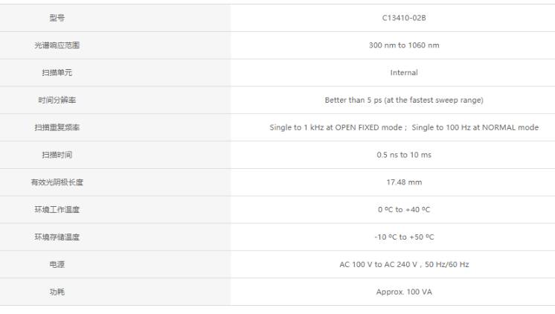This screenshot has height=314, width=555.
Task: Click the 功耗 row label
Action: pyautogui.click(x=57, y=292)
